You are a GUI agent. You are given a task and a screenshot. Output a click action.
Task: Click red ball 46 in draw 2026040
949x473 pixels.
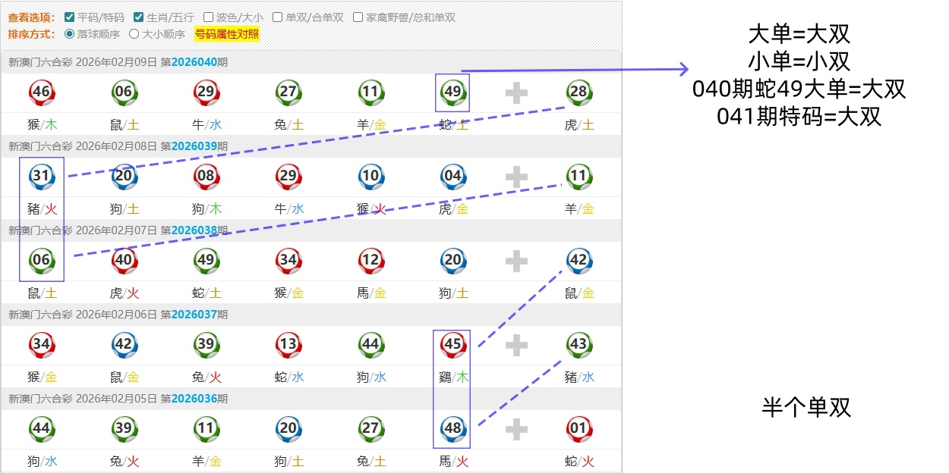(x=42, y=92)
